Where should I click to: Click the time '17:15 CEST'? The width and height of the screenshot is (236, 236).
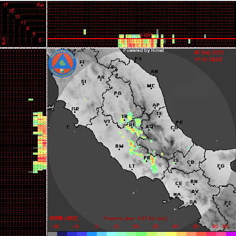[x=208, y=59]
